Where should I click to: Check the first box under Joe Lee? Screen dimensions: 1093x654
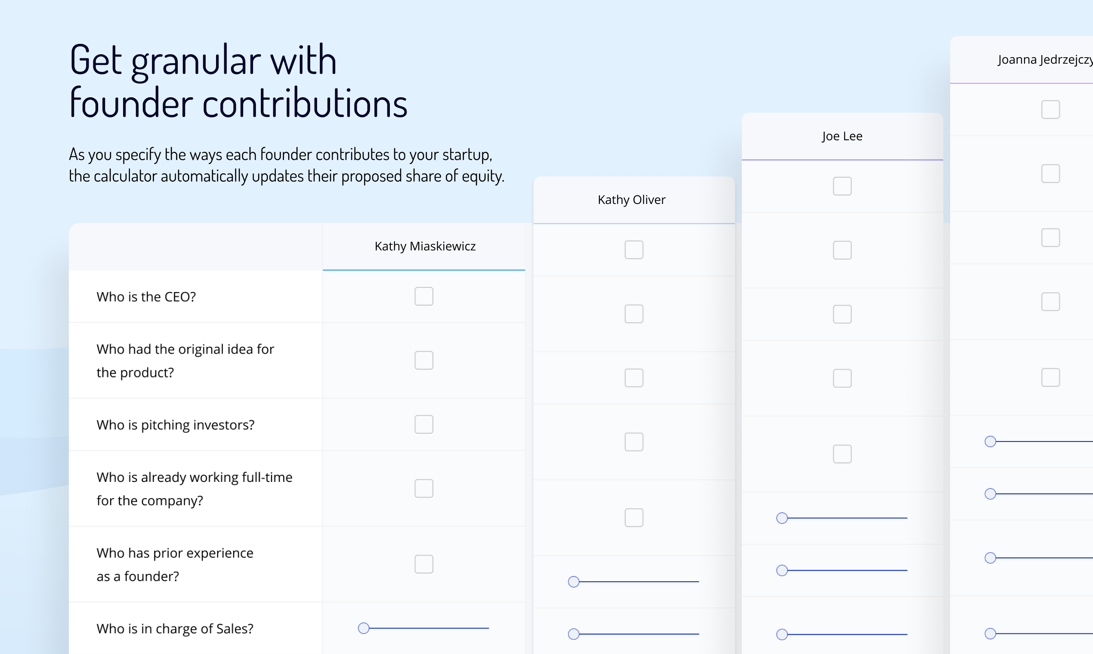click(842, 186)
